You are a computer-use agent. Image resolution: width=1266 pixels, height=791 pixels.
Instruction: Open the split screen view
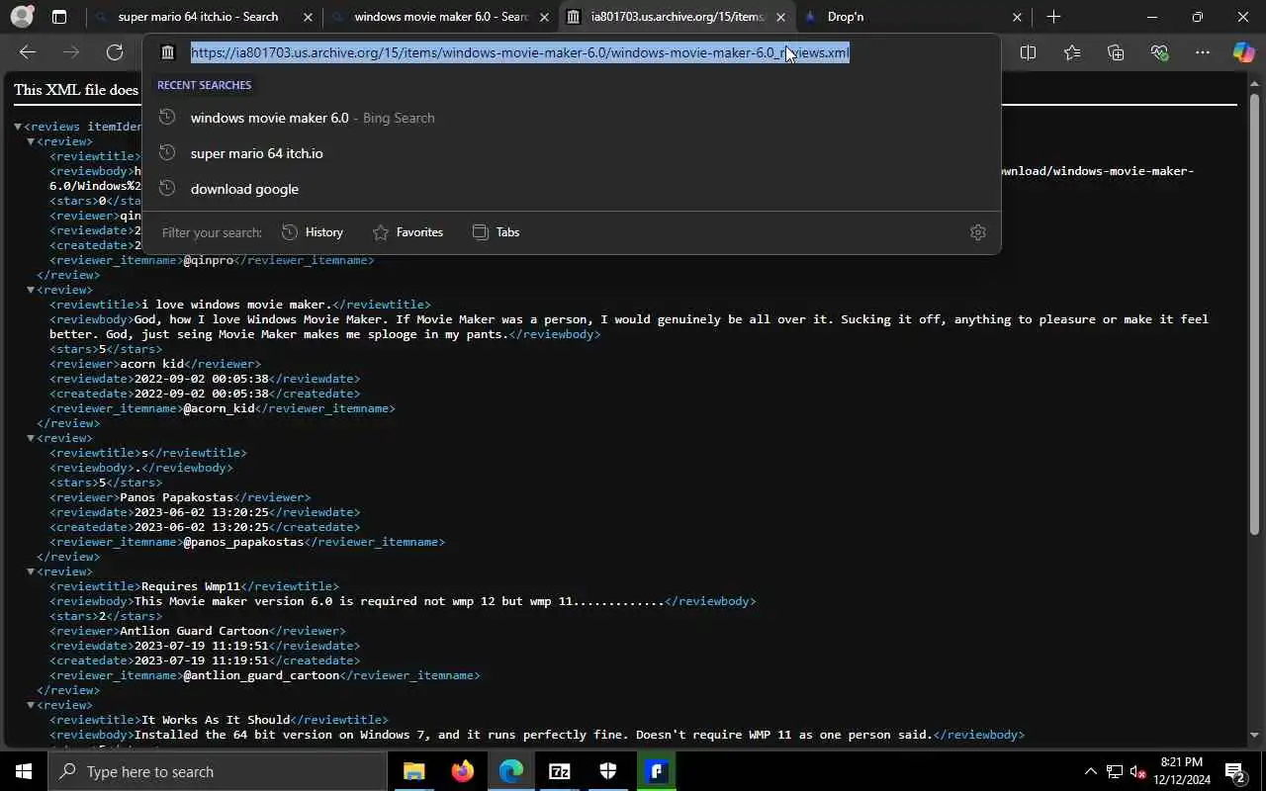click(1028, 52)
